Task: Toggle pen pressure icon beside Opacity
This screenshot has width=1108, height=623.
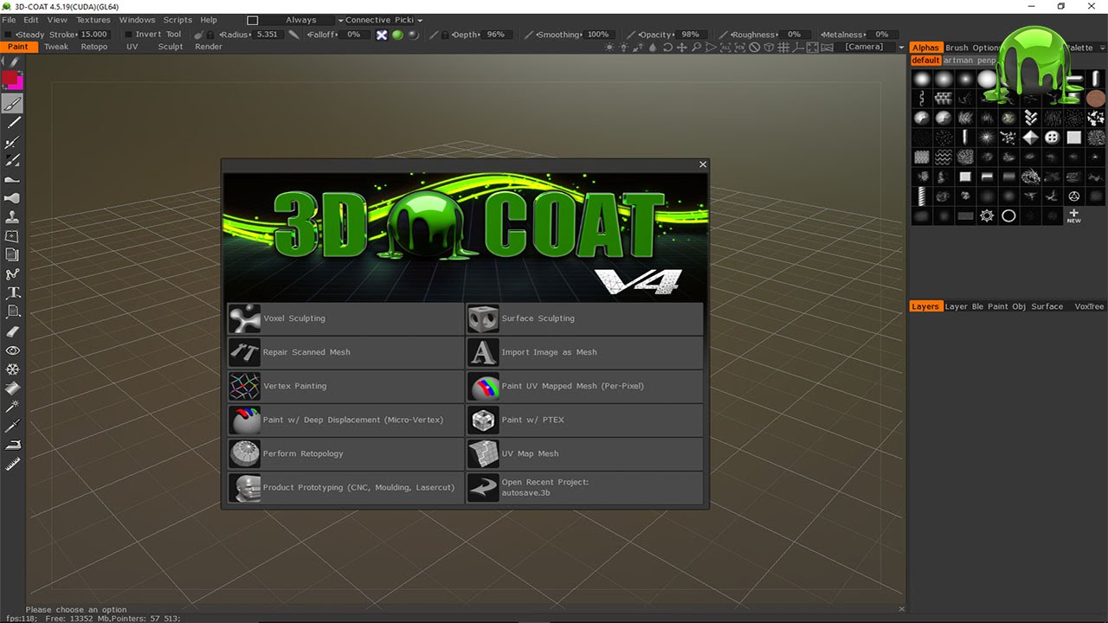Action: click(x=633, y=35)
